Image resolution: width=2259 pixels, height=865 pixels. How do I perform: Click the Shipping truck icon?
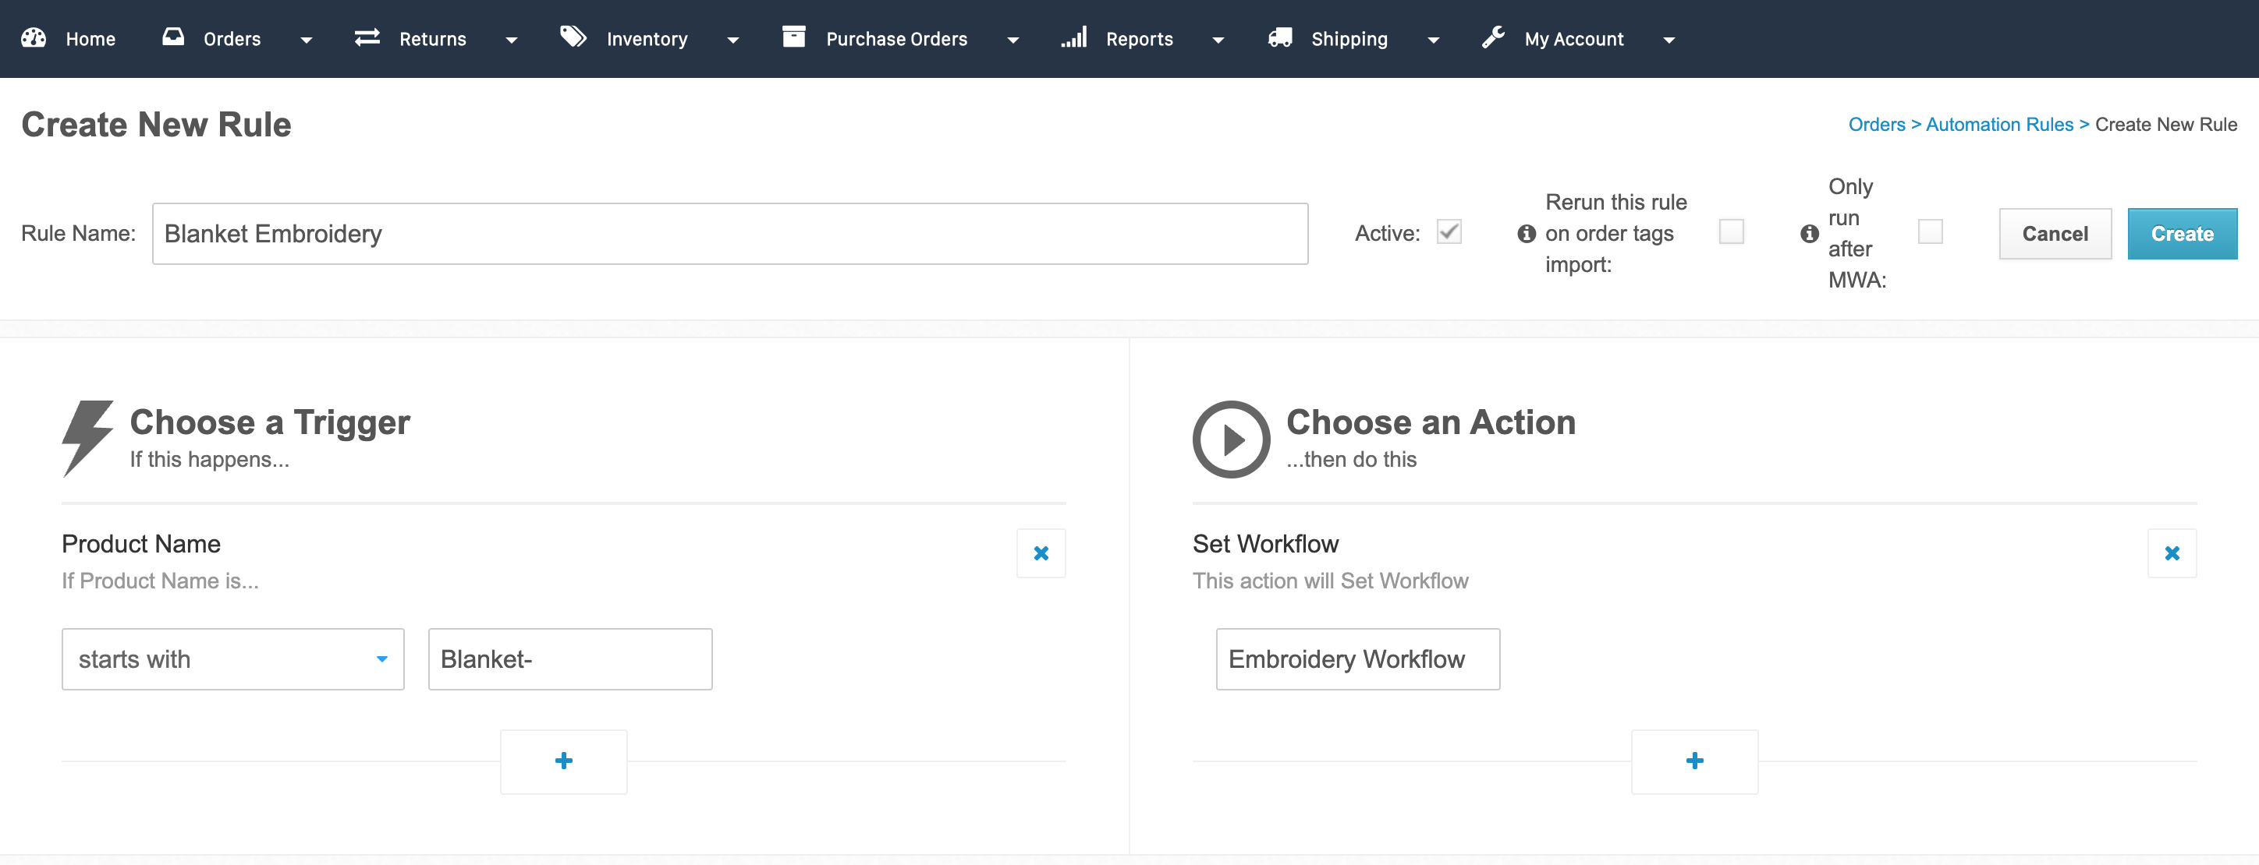click(x=1280, y=37)
